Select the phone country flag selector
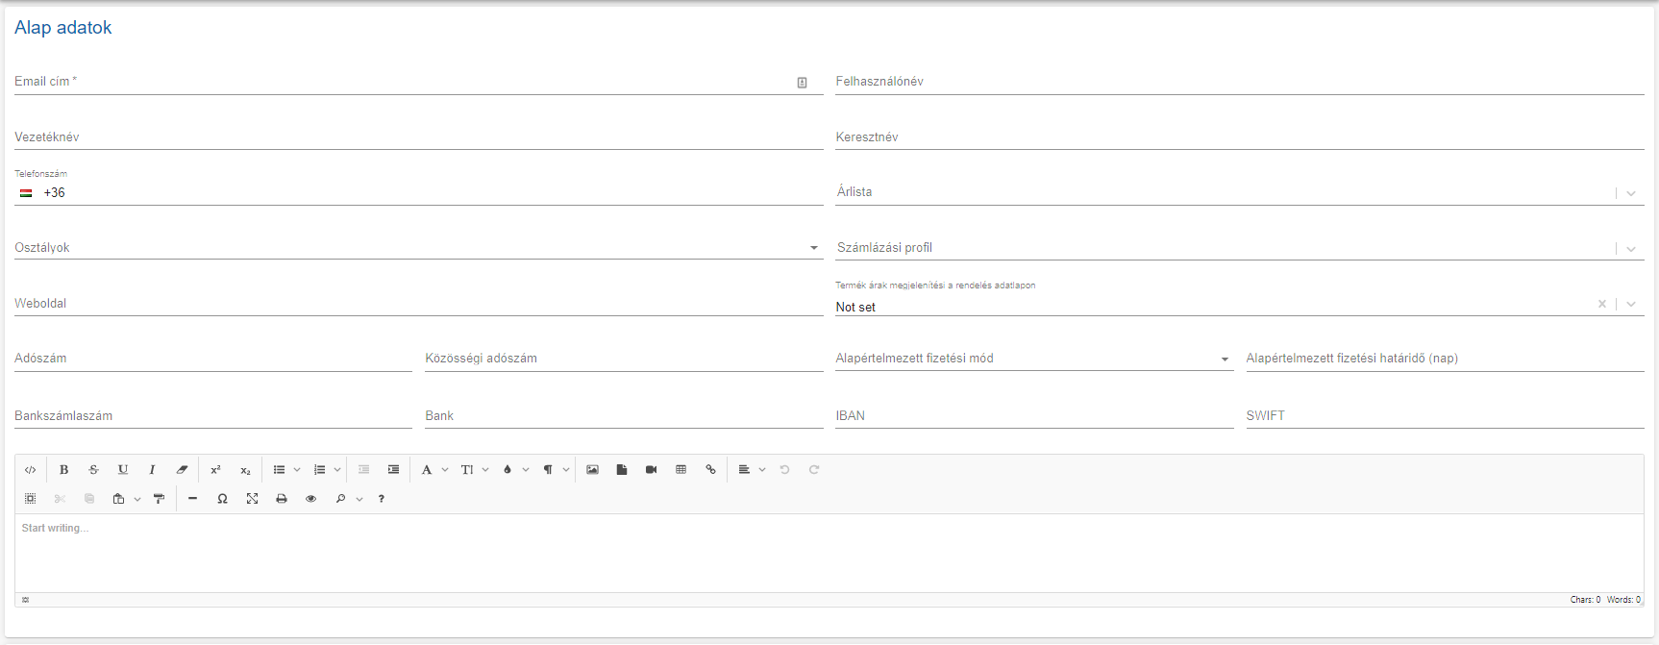 pyautogui.click(x=26, y=193)
